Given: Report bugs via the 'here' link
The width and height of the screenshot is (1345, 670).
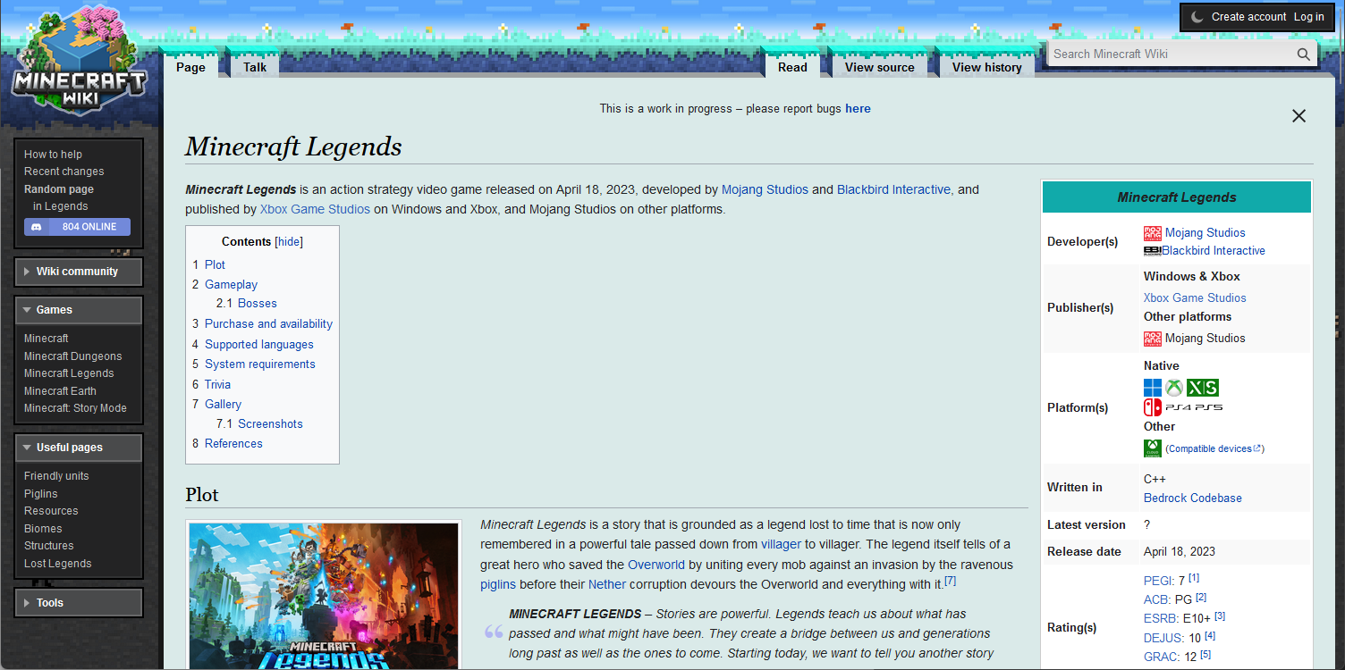Looking at the screenshot, I should pos(858,109).
